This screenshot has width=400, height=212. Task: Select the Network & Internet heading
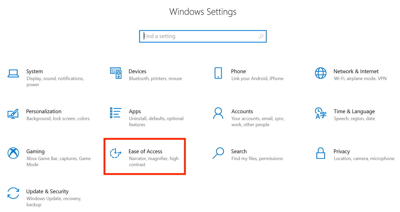(356, 71)
